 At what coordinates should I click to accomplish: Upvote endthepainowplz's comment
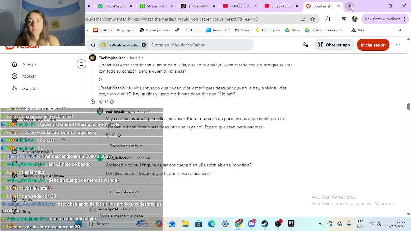[108, 135]
